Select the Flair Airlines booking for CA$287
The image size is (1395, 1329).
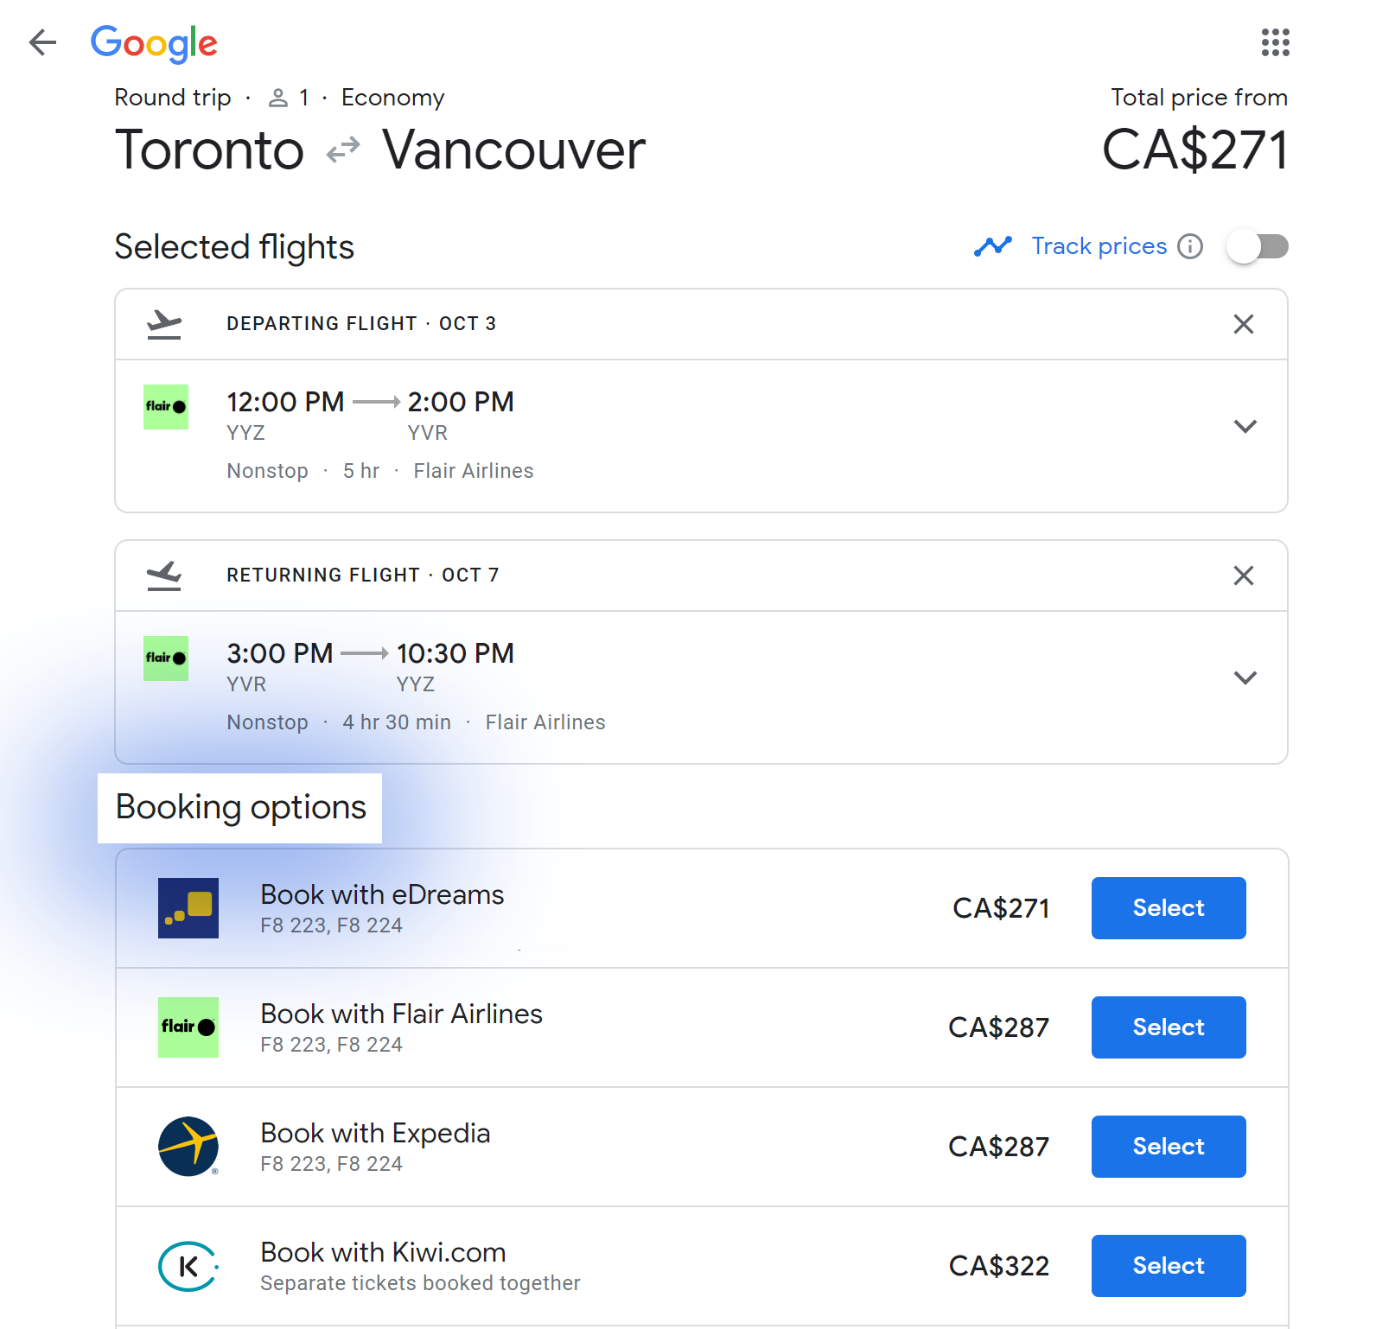(1169, 1027)
